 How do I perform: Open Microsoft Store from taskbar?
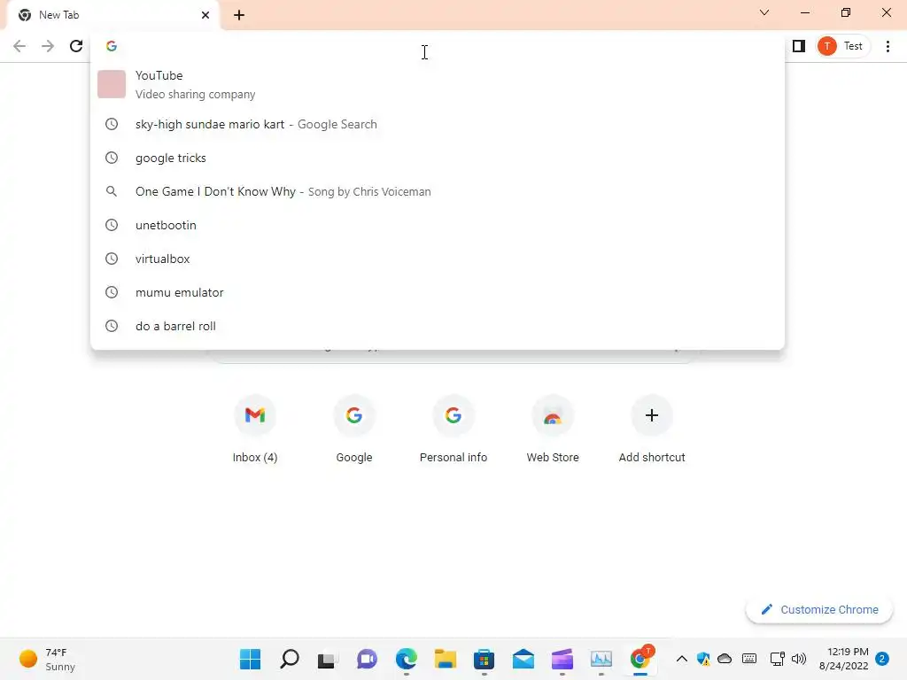(485, 659)
